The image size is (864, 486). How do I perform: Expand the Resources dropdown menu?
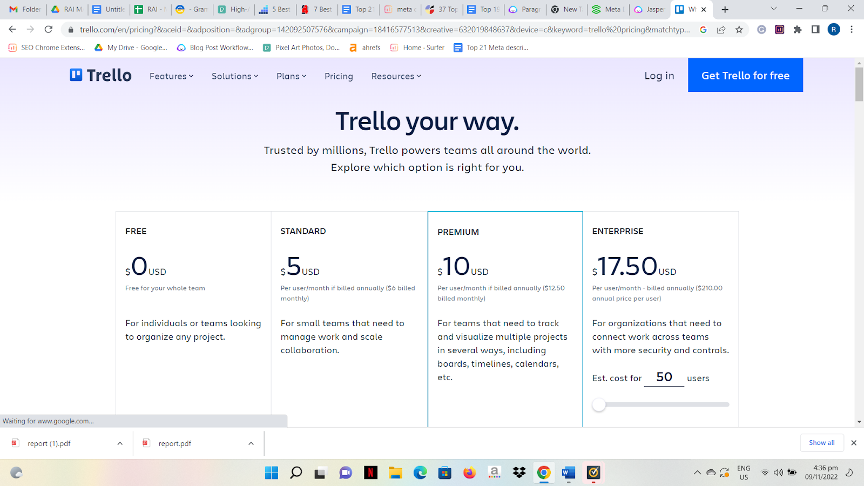click(396, 76)
